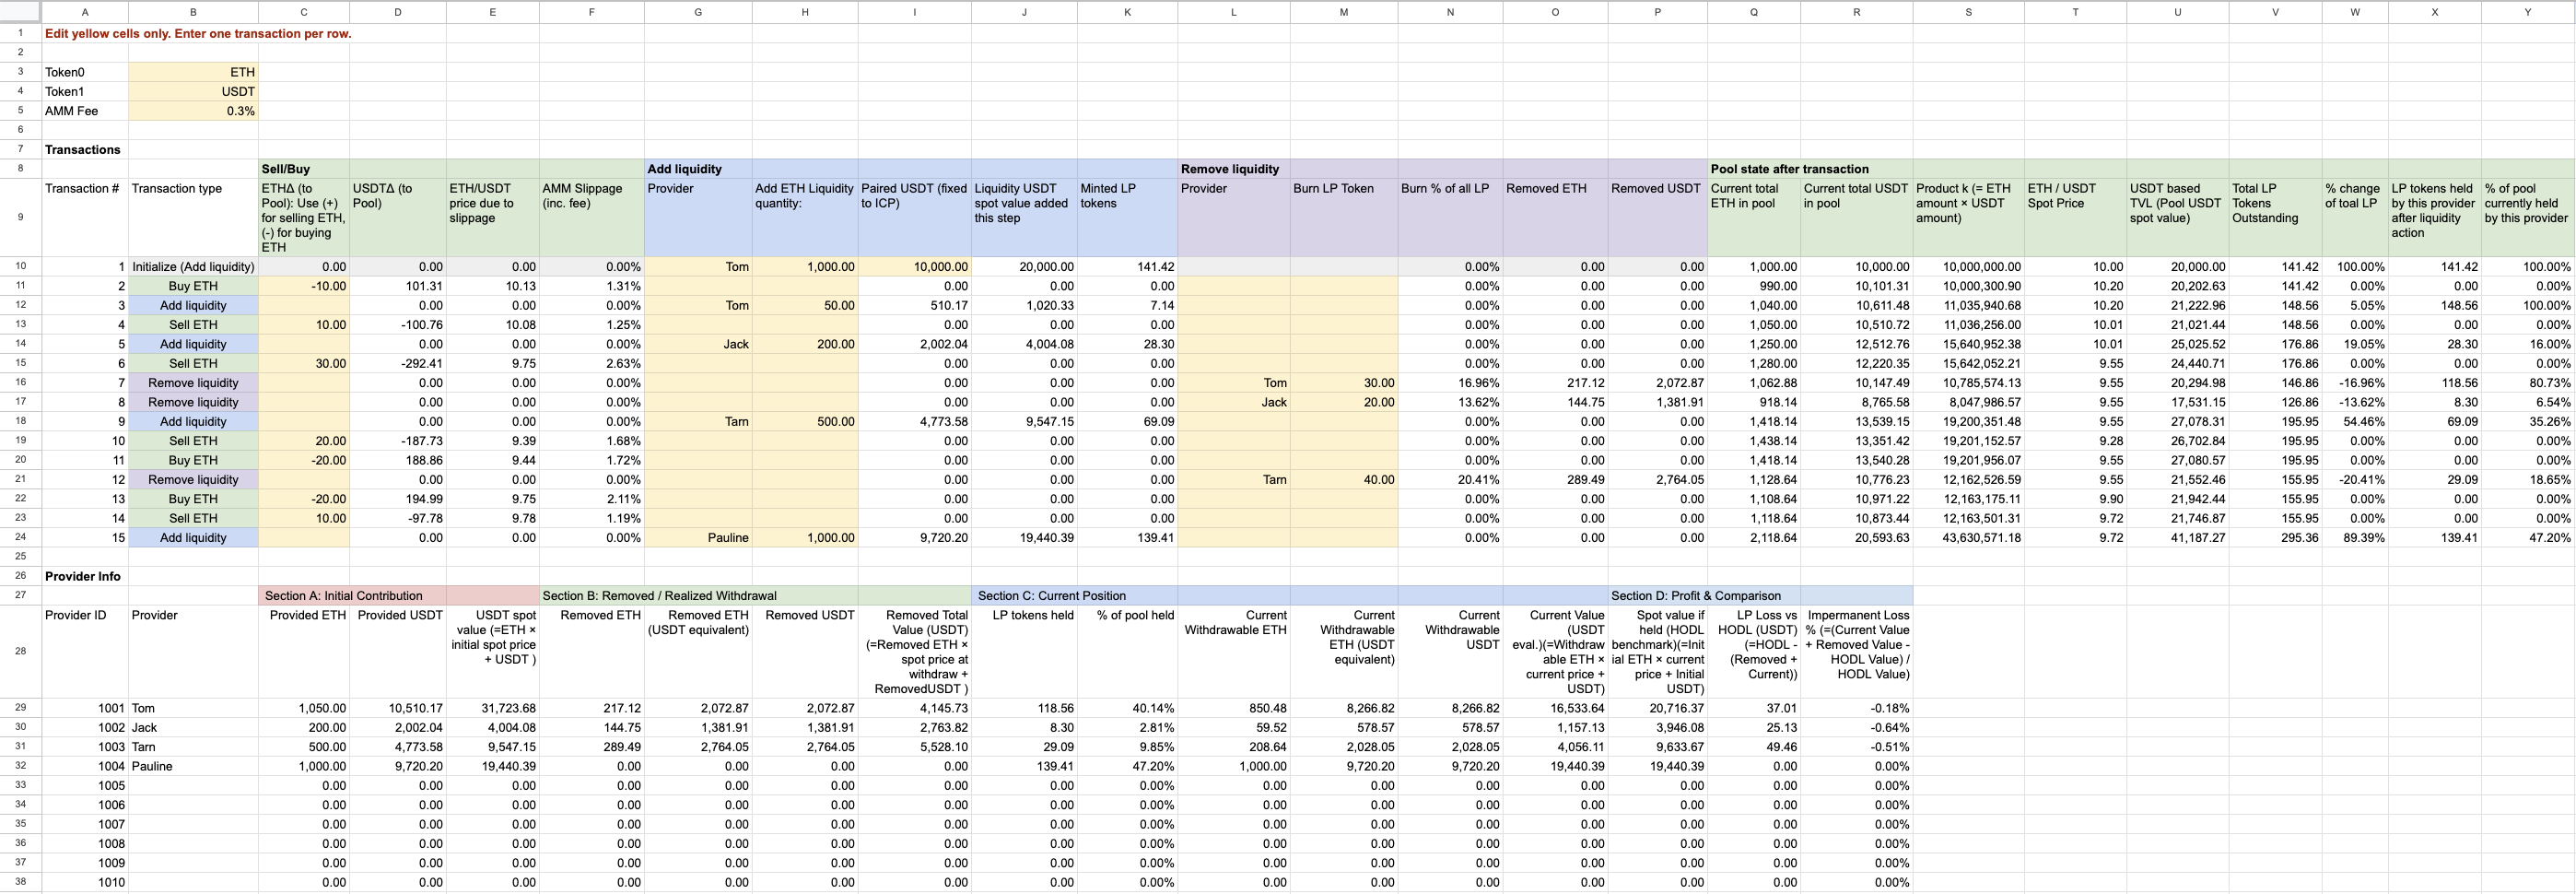Click the 'Total LP Tokens Outstanding' heading
The width and height of the screenshot is (2576, 894).
point(2275,217)
